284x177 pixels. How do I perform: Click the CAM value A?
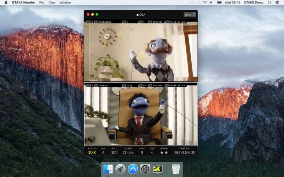[x=103, y=153]
